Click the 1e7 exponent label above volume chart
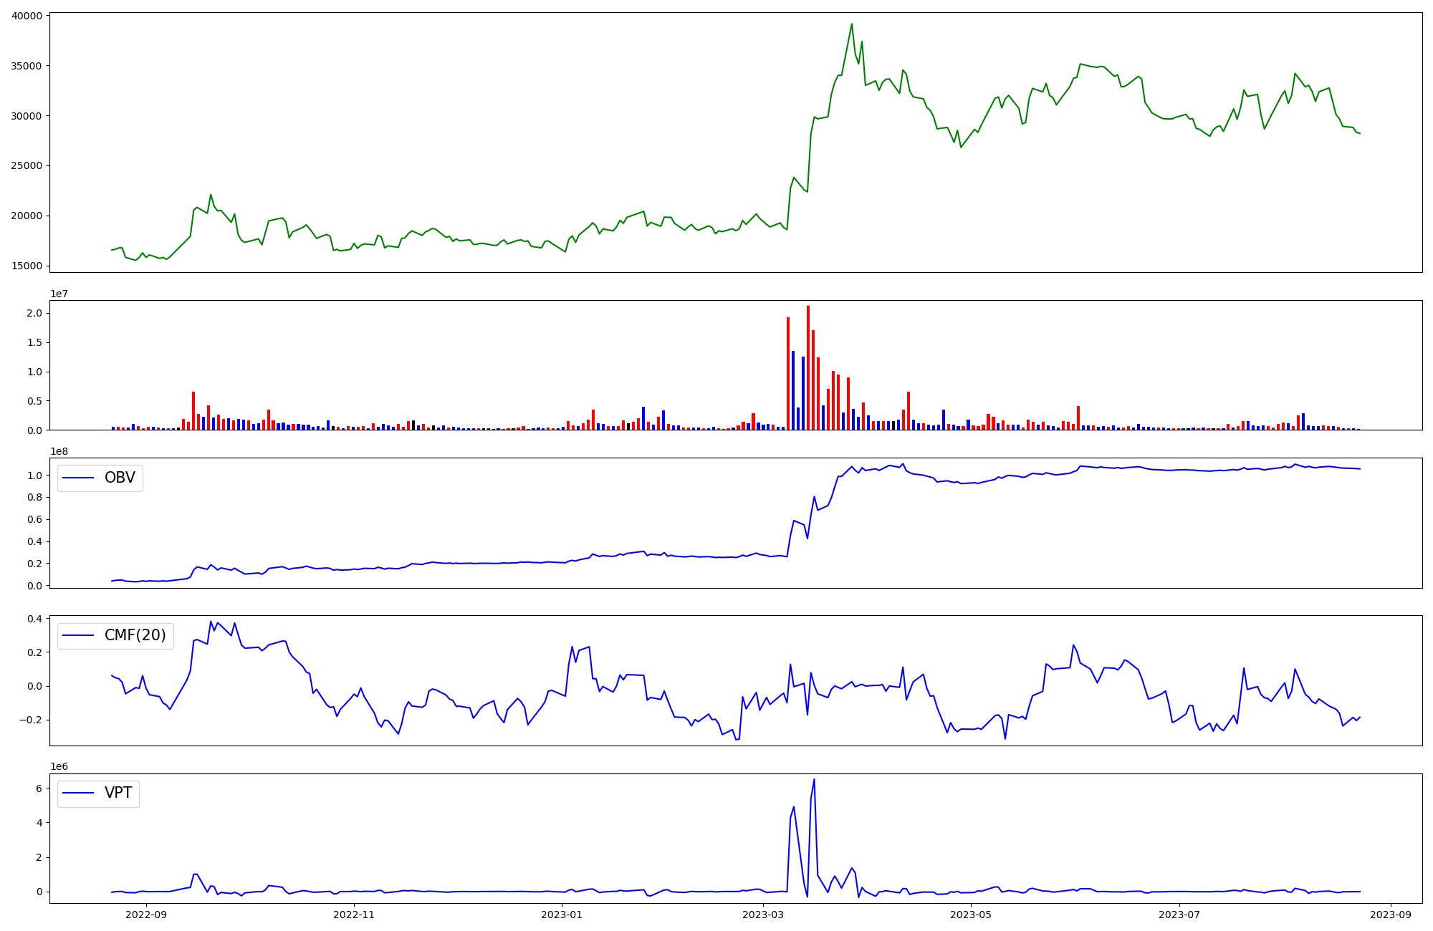The image size is (1433, 931). [59, 294]
